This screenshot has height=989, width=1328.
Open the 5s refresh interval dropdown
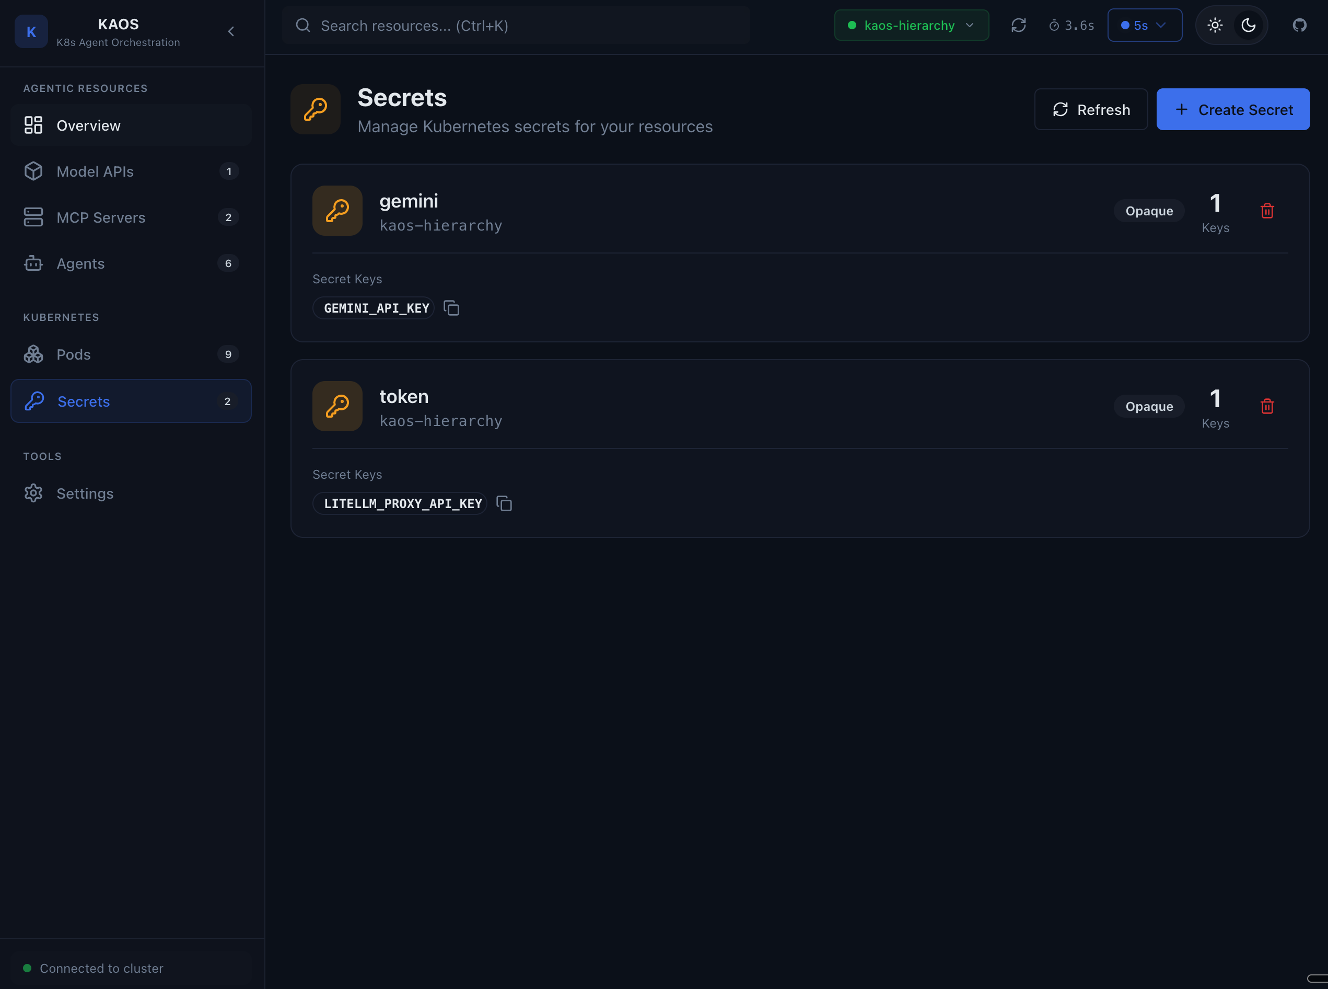coord(1144,26)
